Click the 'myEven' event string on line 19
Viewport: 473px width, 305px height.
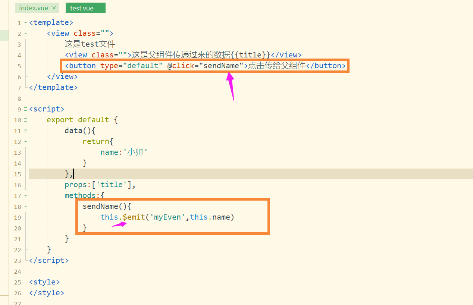[x=167, y=217]
